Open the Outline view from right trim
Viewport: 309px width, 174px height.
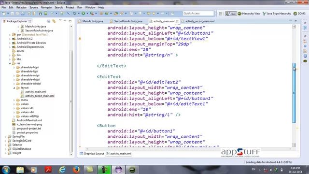[x=305, y=28]
